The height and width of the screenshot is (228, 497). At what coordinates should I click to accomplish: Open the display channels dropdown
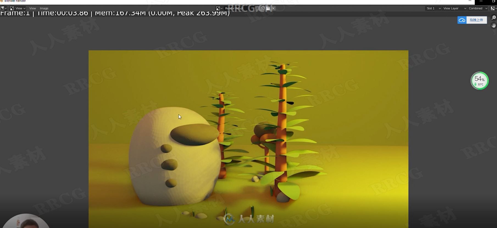(x=494, y=8)
